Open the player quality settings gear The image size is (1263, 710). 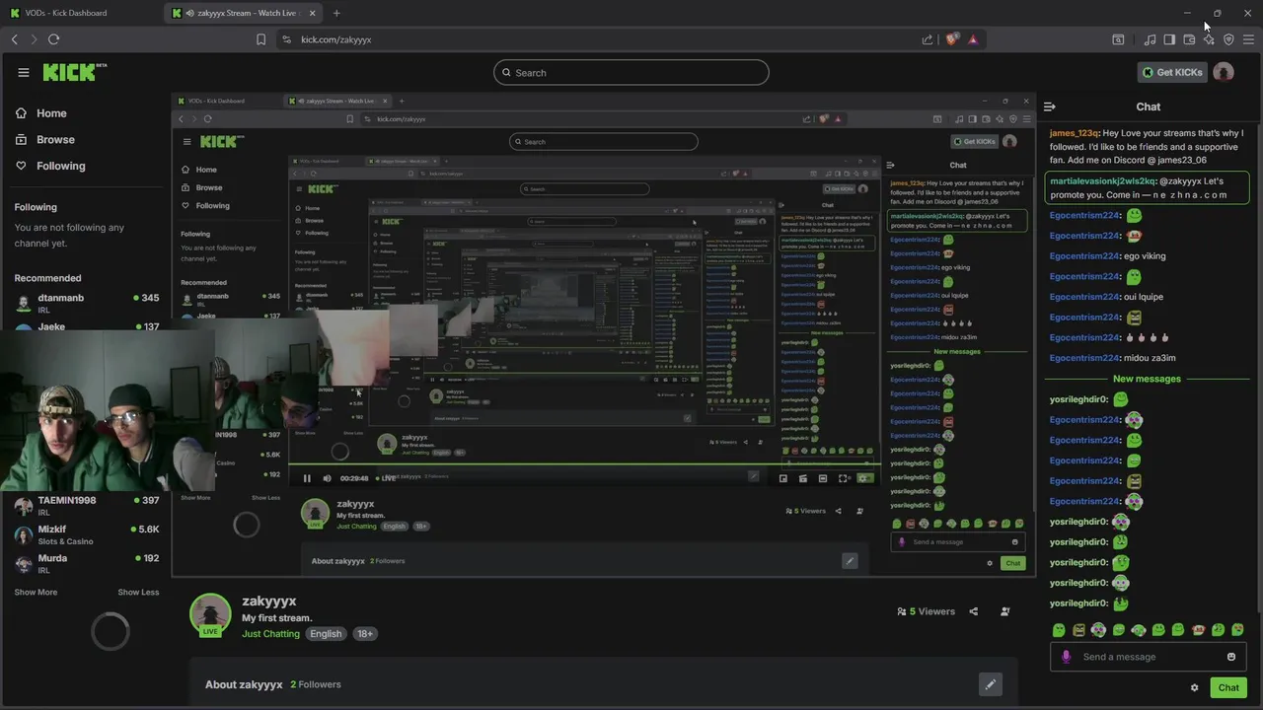point(864,478)
